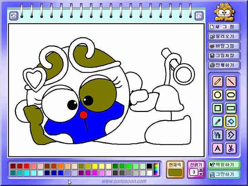The image size is (248, 186).
Task: Choose the white color swatch
Action: point(149,173)
